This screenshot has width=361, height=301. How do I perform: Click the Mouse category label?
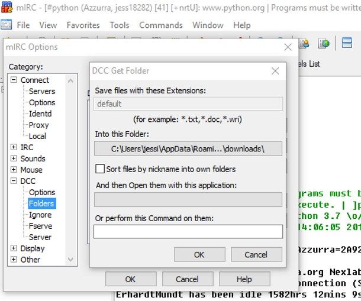click(31, 170)
